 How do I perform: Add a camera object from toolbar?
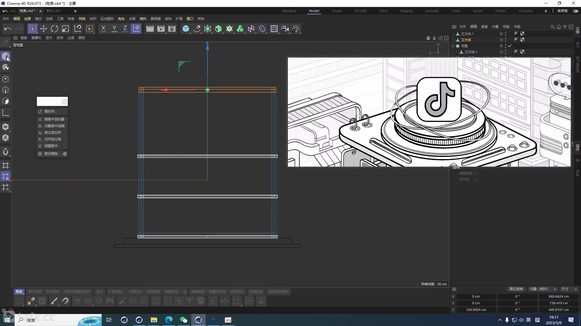pos(285,29)
